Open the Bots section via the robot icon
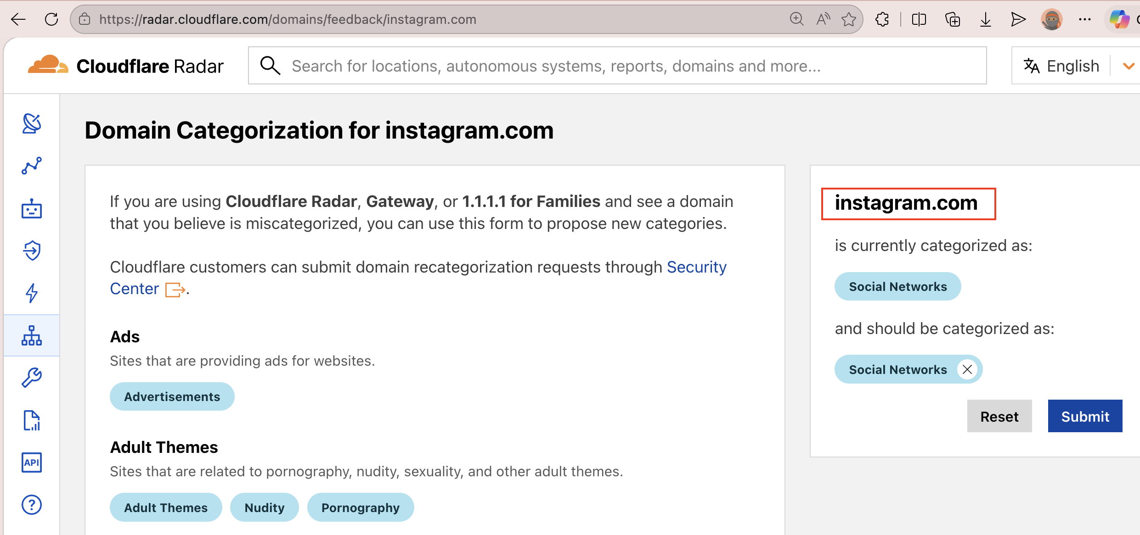1140x535 pixels. tap(31, 209)
